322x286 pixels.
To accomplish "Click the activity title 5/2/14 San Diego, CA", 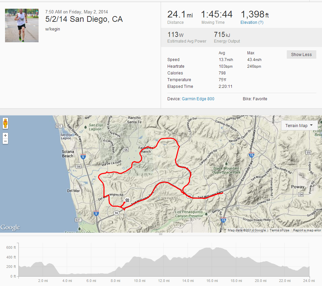I will [x=84, y=19].
